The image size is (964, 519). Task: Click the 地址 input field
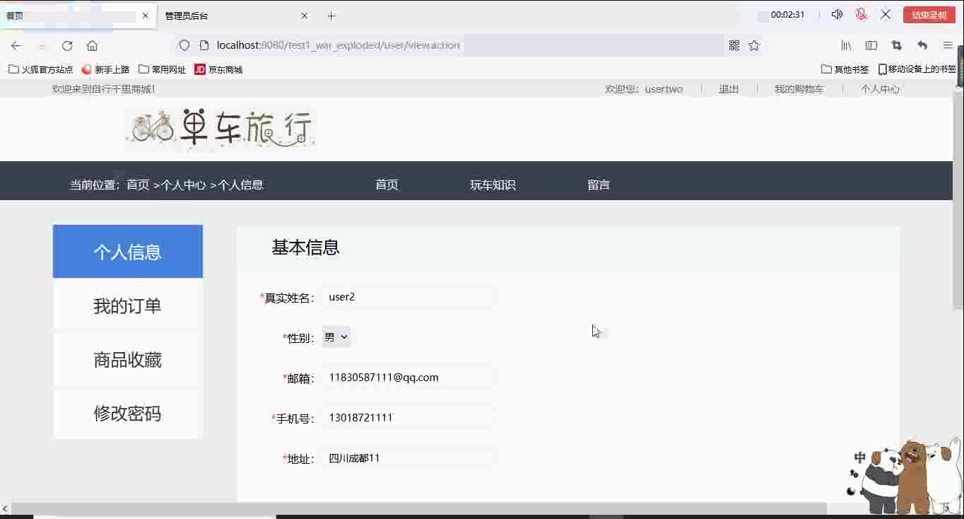point(408,458)
